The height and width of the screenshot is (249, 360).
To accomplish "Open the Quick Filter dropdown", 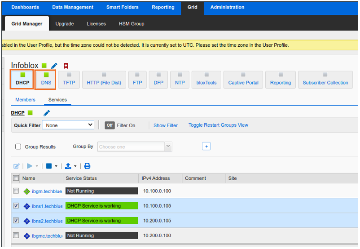I will coord(68,125).
